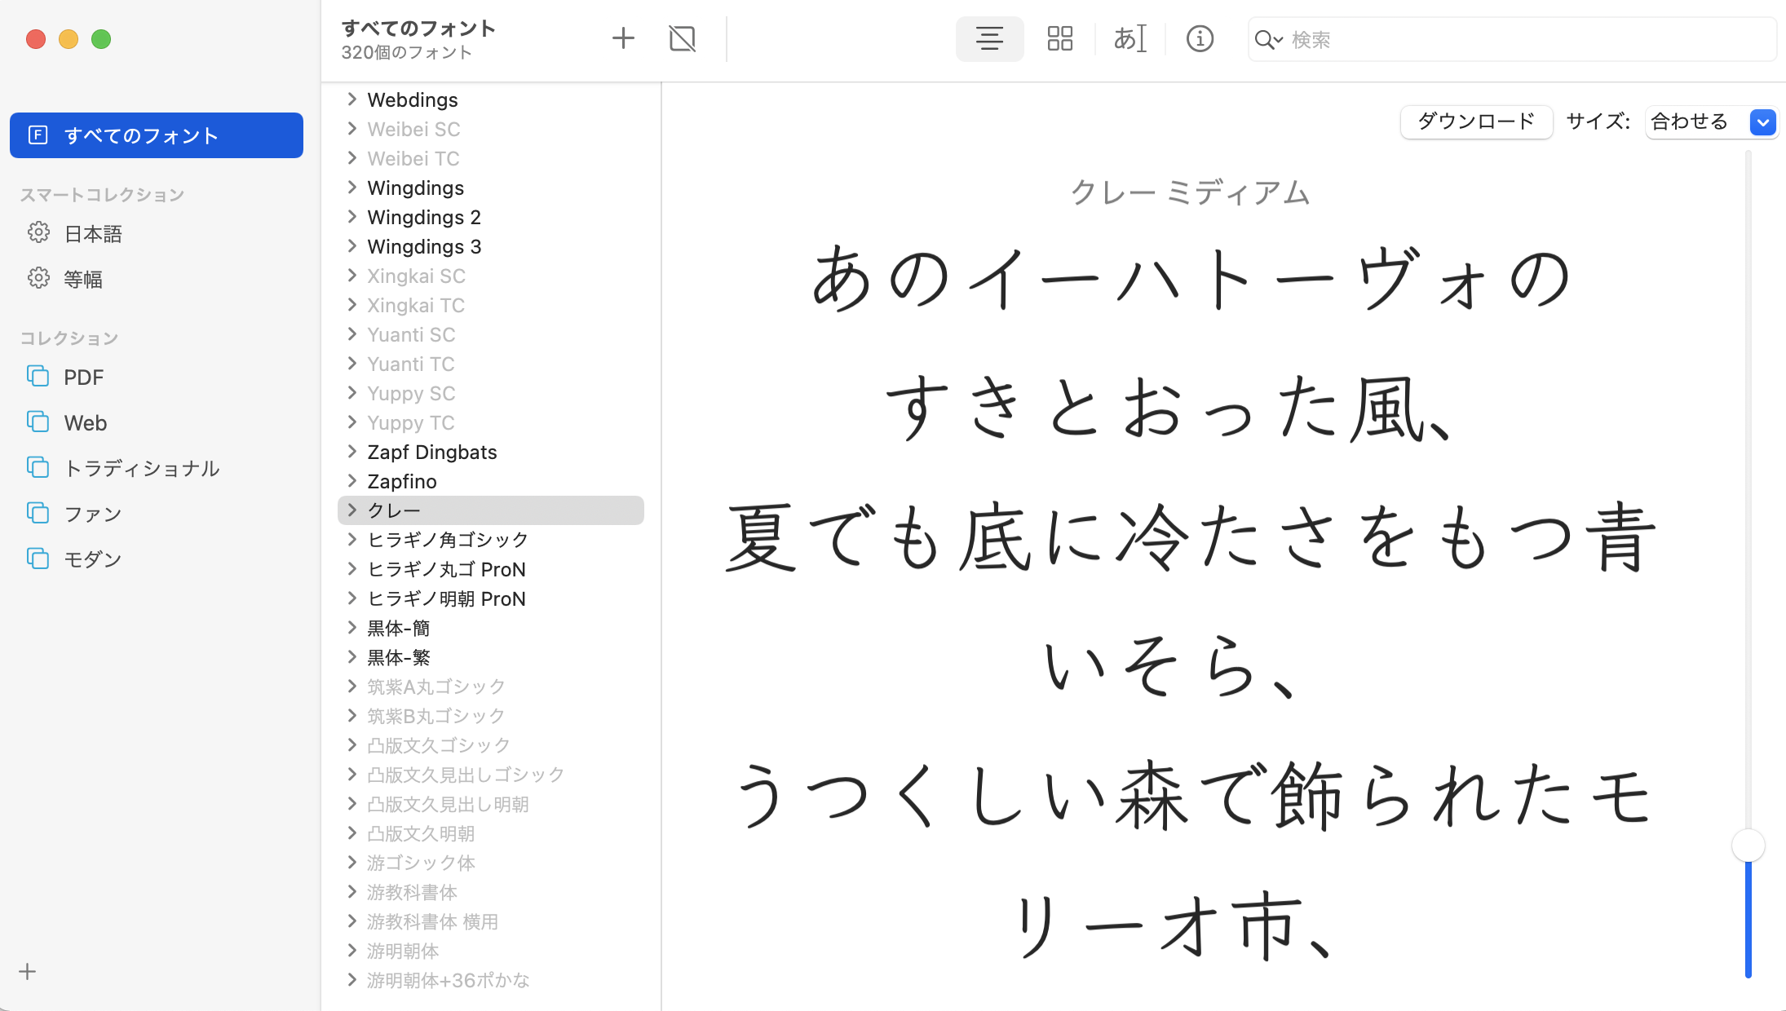1786x1011 pixels.
Task: Add a new collection with bottom plus
Action: click(x=28, y=971)
